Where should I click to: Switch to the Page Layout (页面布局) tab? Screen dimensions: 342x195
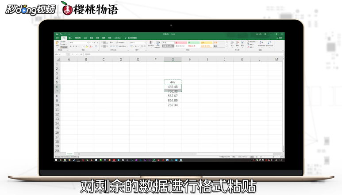click(78, 38)
